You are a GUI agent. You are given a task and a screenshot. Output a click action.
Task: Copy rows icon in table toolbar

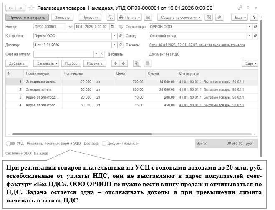(137, 63)
